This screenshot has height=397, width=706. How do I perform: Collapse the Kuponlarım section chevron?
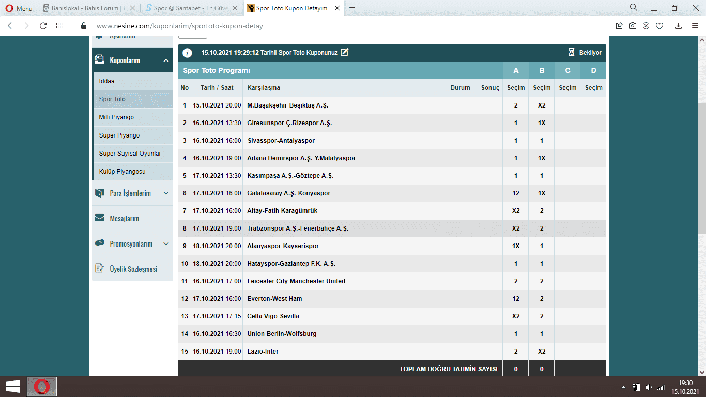coord(166,60)
